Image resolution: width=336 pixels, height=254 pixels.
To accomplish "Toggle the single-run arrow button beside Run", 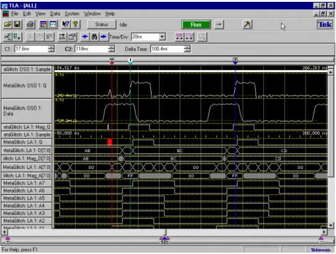I will tap(219, 24).
